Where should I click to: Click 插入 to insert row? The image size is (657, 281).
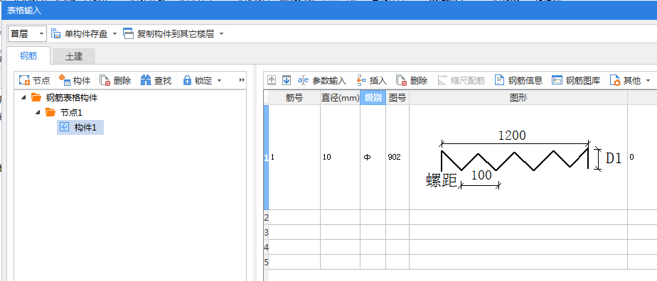(371, 80)
